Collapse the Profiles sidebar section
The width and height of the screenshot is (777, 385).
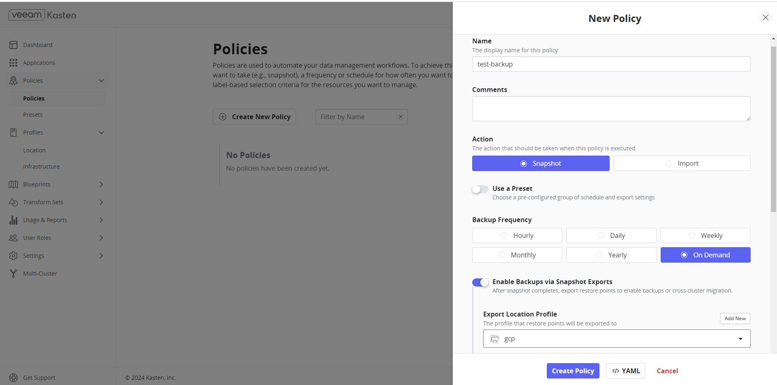click(101, 133)
